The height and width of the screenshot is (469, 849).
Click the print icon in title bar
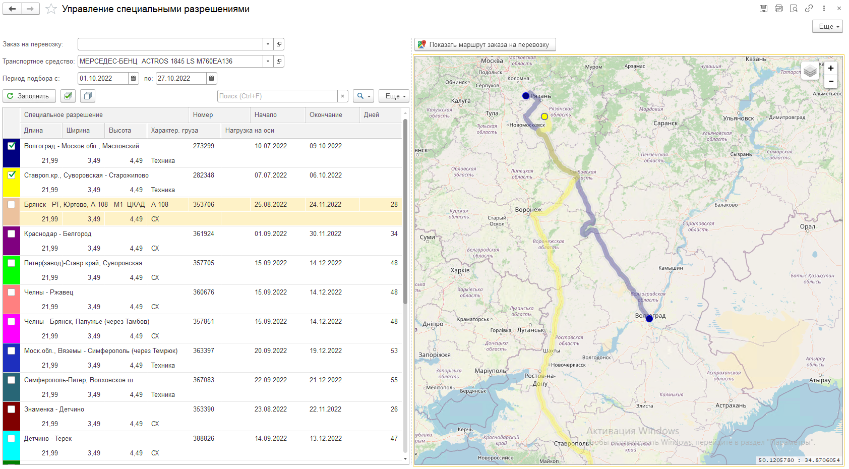[778, 9]
